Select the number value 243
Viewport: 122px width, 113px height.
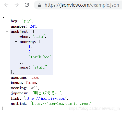[33, 26]
